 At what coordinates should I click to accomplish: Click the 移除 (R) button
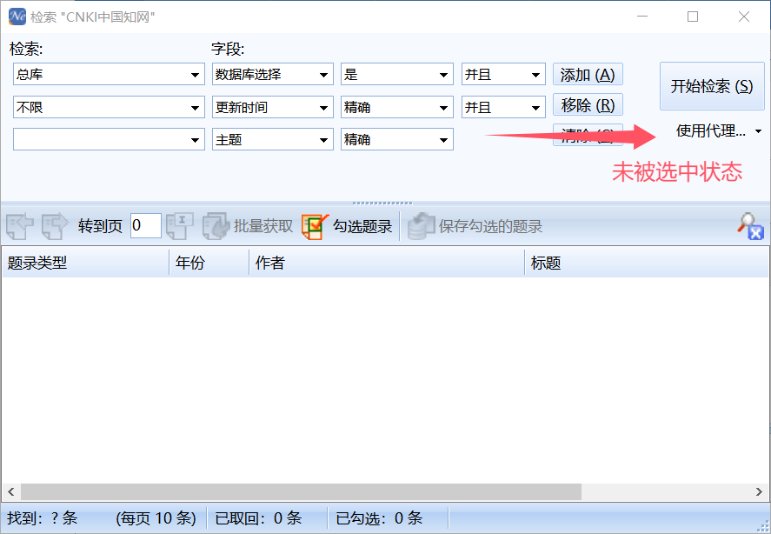tap(588, 105)
